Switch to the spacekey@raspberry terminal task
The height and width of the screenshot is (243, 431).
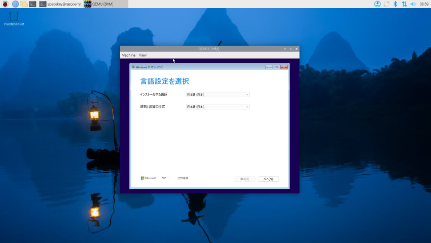point(61,4)
